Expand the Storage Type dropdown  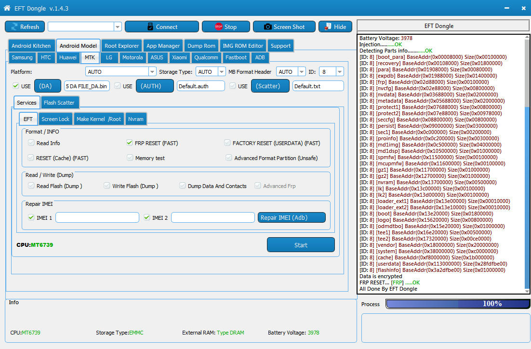[x=222, y=71]
